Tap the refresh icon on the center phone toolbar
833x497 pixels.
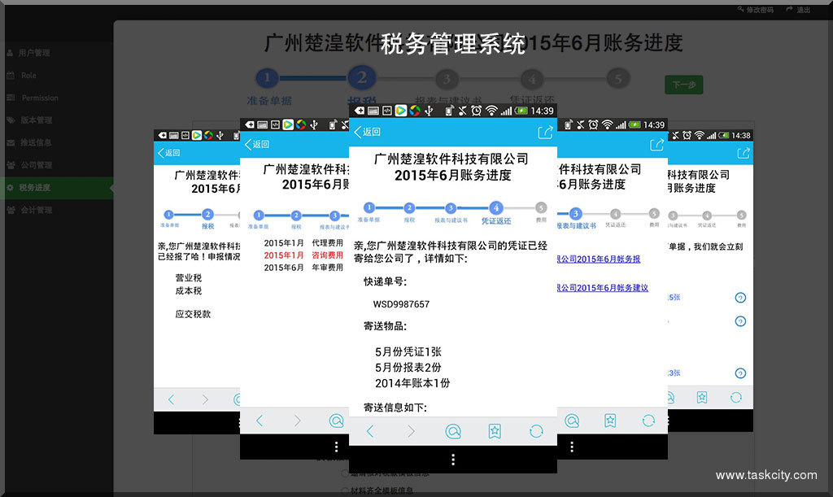click(x=535, y=431)
